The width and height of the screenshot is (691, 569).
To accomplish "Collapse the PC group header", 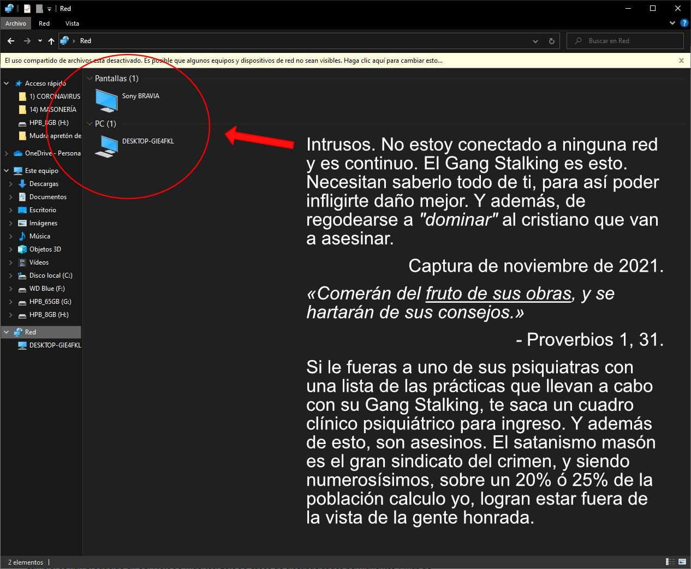I will coord(90,124).
